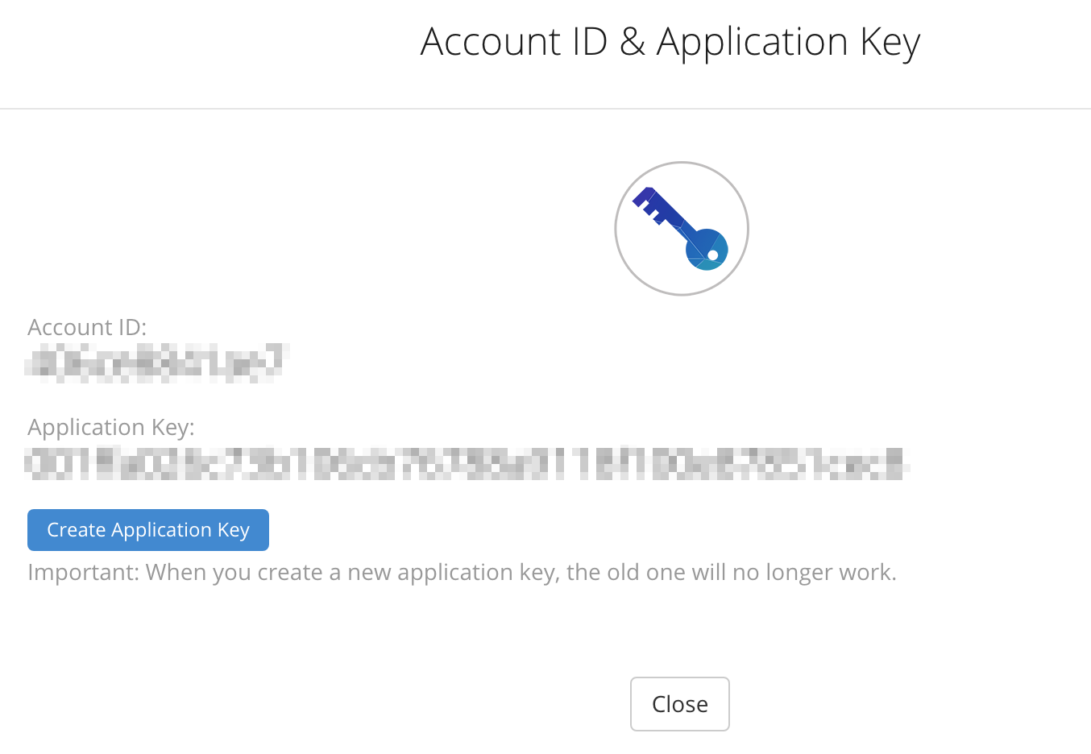
Task: Click the word "Important:" in the note
Action: point(84,573)
